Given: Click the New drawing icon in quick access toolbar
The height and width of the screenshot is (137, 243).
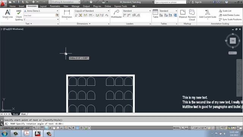Looking at the screenshot, I should (x=10, y=2).
